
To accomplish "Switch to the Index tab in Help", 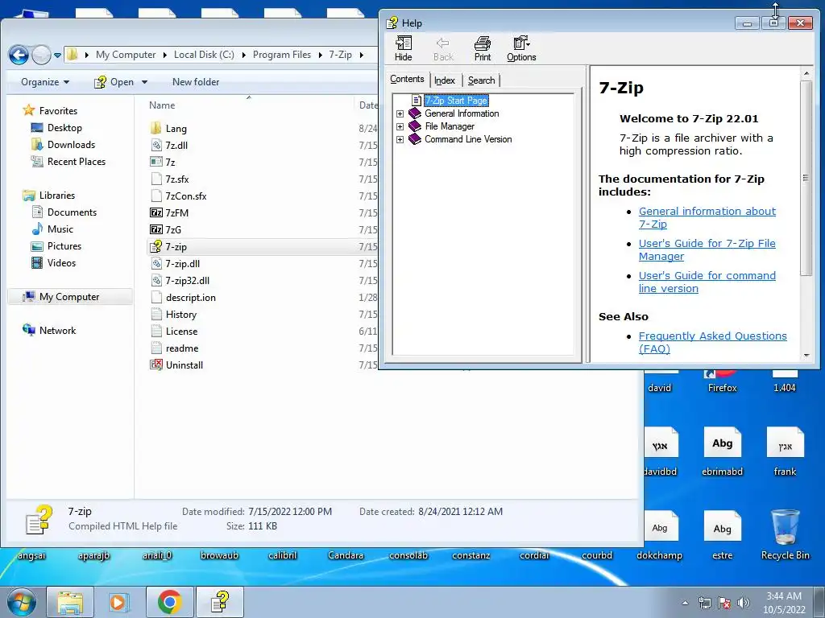I will point(445,80).
